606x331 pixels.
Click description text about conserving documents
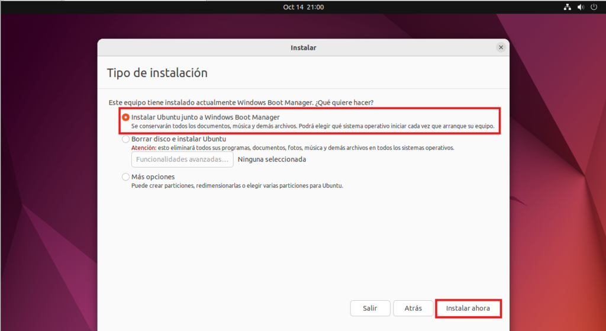tap(312, 126)
